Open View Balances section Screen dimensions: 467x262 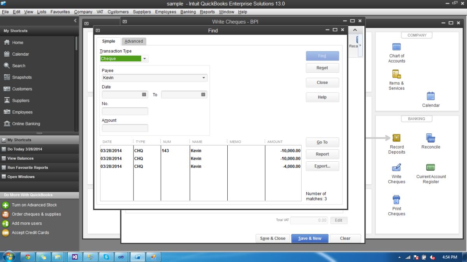(x=39, y=158)
